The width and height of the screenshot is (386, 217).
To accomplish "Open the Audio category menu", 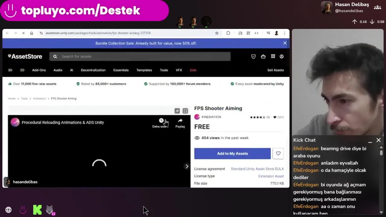I will (58, 70).
